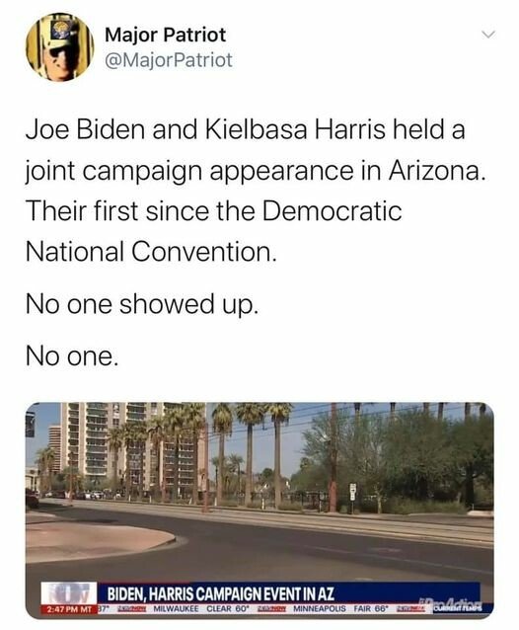Click the final 'No one.' text line

pyautogui.click(x=72, y=356)
